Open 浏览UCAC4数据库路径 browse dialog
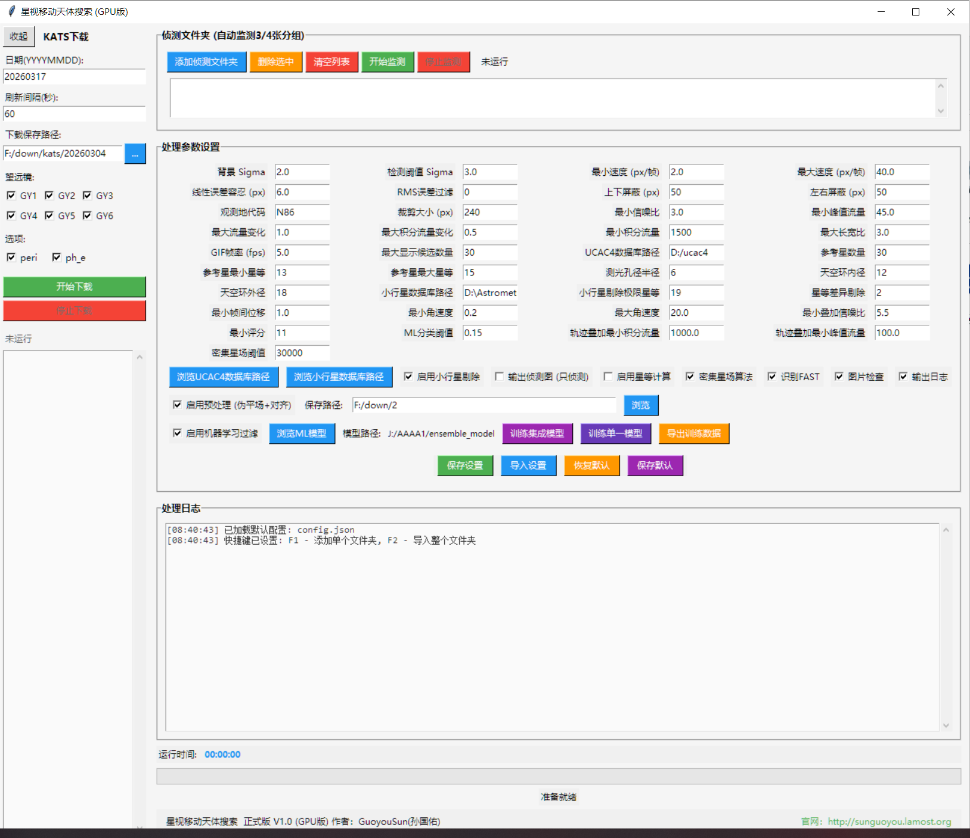970x838 pixels. [x=223, y=377]
